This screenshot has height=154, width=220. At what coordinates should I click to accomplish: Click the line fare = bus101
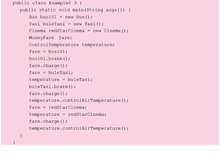pos(48,52)
